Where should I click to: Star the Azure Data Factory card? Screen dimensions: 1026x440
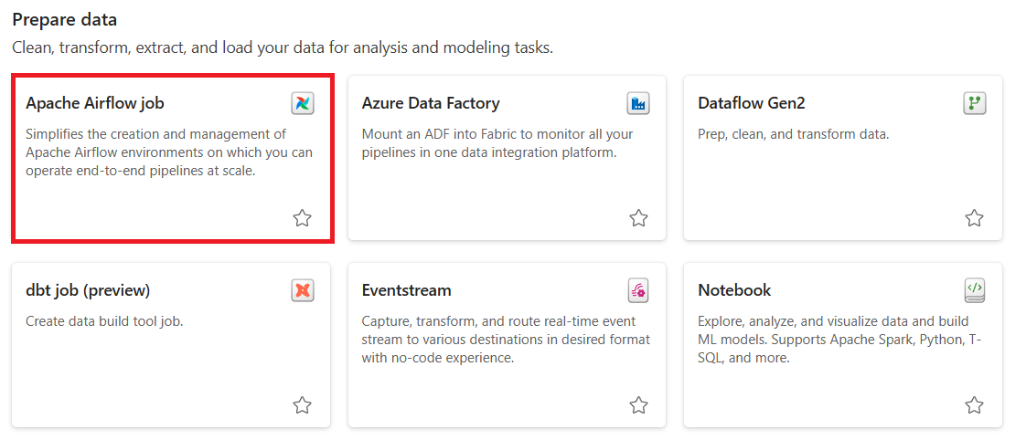tap(638, 218)
